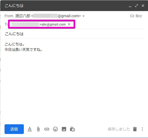Select the +abc@gmail.com recipient chip
The height and width of the screenshot is (138, 148).
pyautogui.click(x=41, y=24)
